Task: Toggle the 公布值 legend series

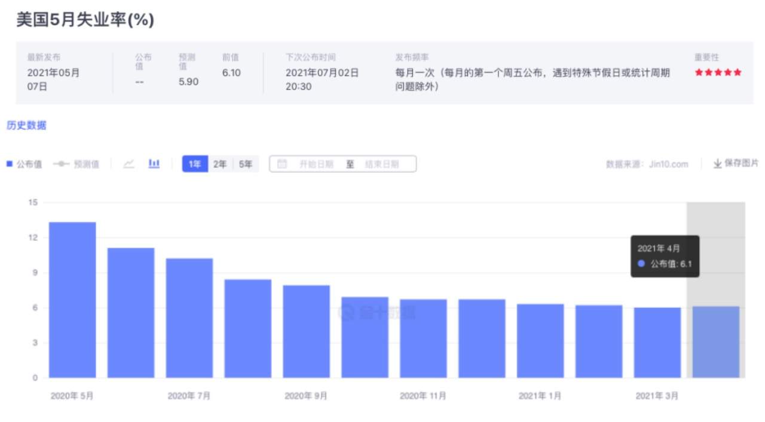Action: (25, 164)
